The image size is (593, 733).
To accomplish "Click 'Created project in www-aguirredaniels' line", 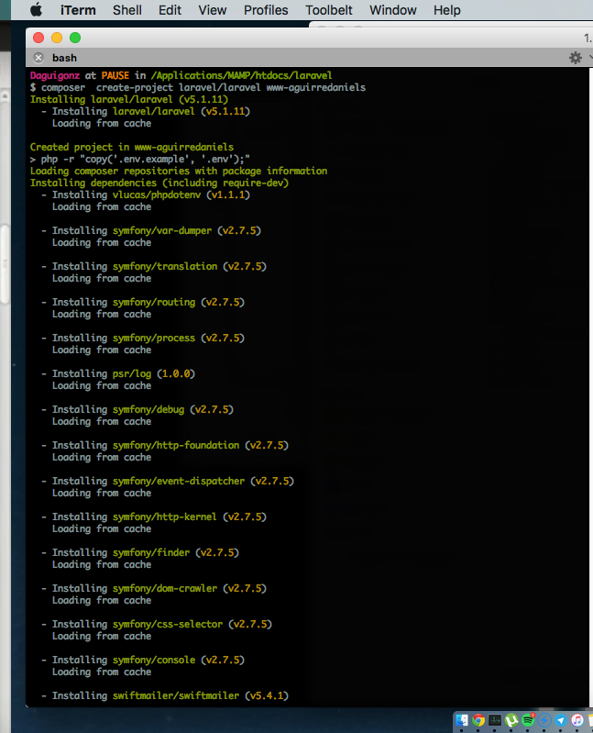I will coord(132,147).
